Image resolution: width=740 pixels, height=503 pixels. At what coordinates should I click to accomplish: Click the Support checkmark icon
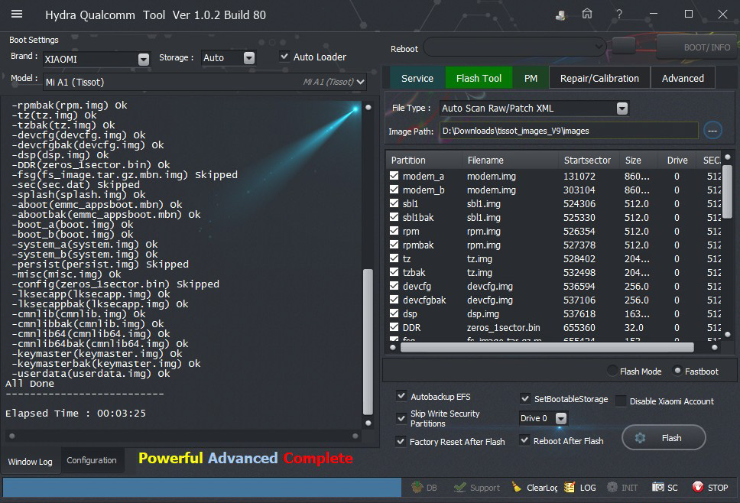459,487
